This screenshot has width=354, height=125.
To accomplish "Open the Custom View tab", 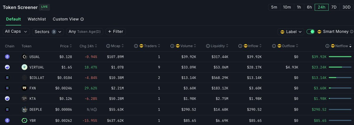I will coord(66,19).
